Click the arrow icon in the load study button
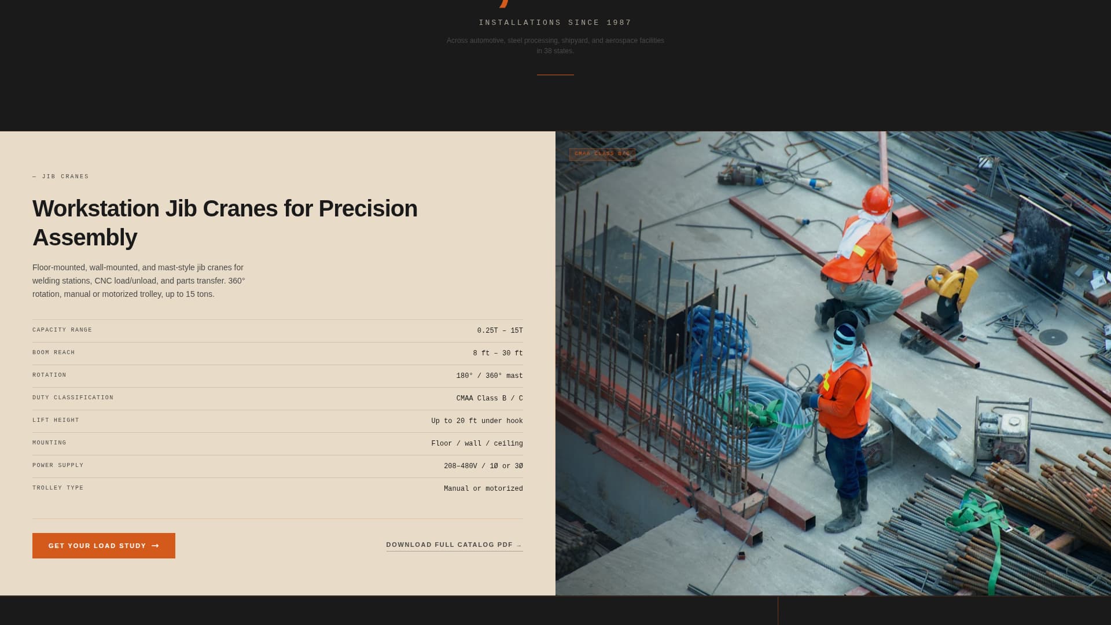The image size is (1111, 625). coord(155,546)
